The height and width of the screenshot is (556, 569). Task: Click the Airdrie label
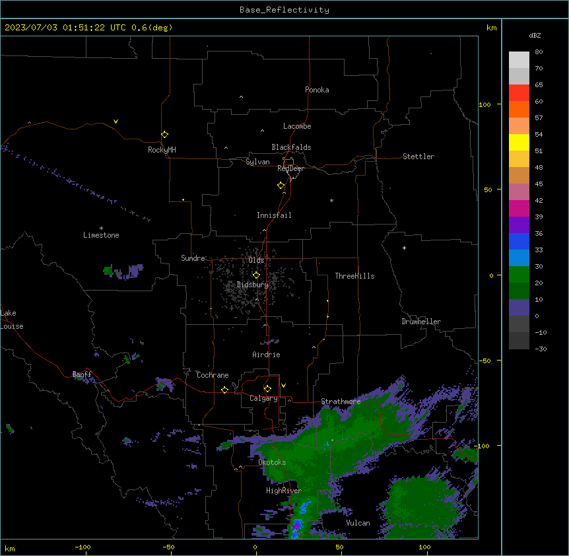click(x=266, y=355)
